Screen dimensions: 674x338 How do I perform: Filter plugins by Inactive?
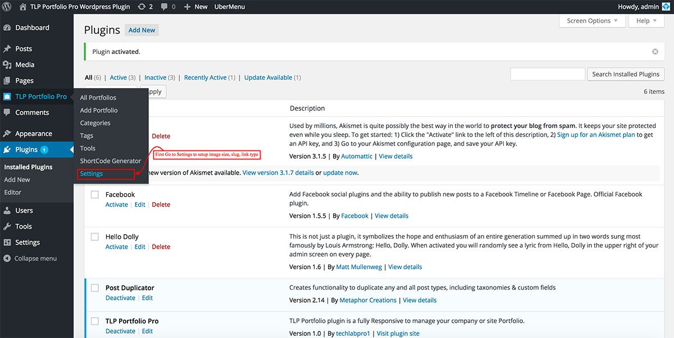pyautogui.click(x=156, y=77)
